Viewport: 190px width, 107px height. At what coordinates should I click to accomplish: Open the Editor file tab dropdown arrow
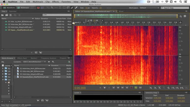click(x=114, y=11)
